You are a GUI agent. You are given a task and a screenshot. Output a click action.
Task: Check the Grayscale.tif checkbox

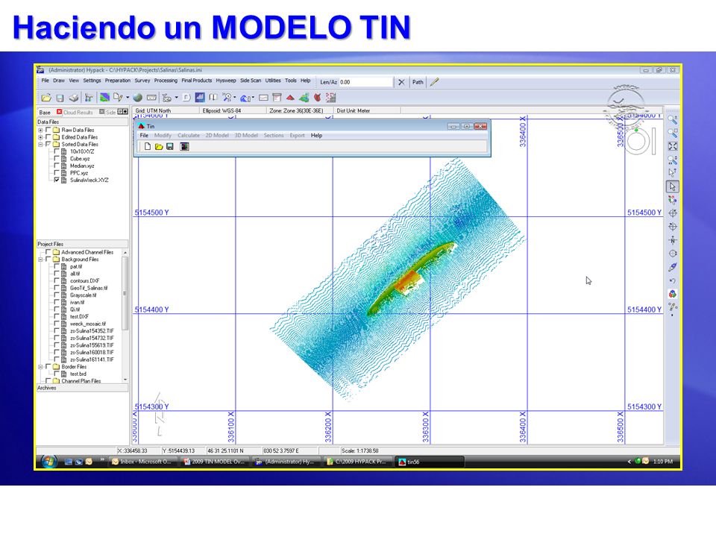[57, 295]
